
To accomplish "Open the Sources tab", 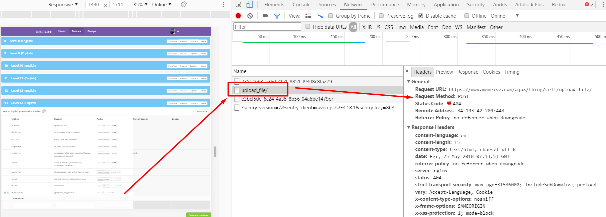I will 327,5.
